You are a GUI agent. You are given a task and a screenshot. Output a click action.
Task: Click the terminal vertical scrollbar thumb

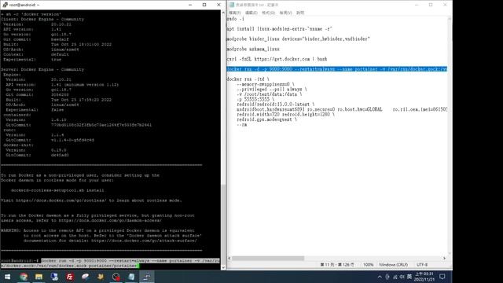pos(223,224)
